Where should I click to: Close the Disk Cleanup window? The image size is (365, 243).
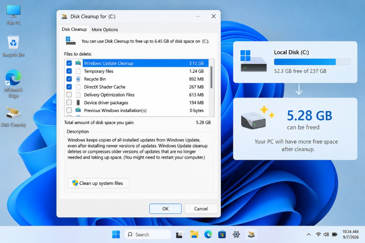pos(213,16)
